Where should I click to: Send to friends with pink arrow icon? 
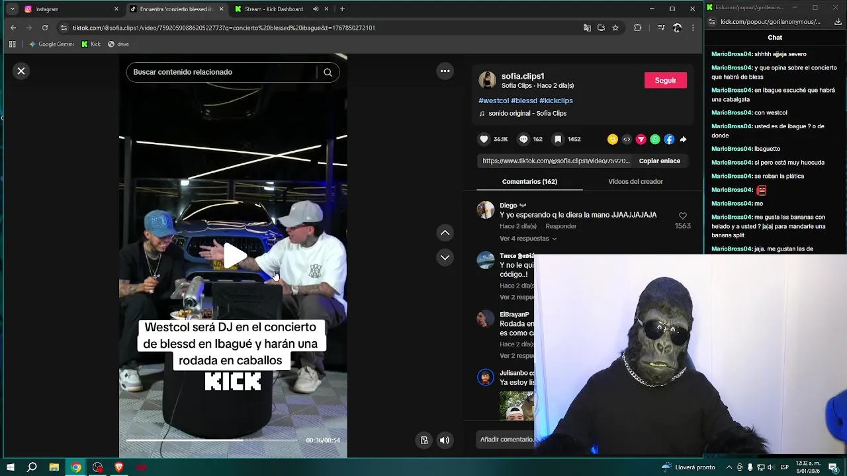[641, 139]
